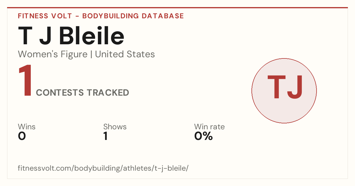Screen dimensions: 355x186
Task: Click the TJ avatar circle
Action: pos(284,91)
